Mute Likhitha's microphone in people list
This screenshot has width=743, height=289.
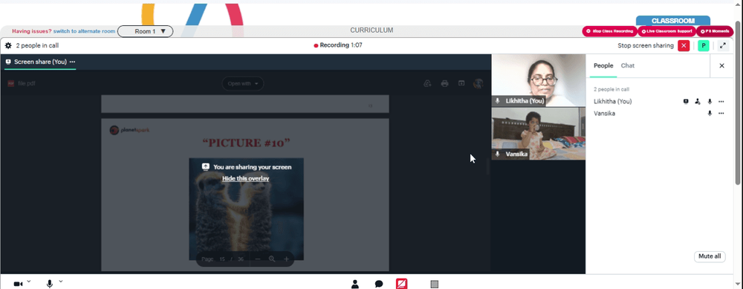(x=710, y=101)
